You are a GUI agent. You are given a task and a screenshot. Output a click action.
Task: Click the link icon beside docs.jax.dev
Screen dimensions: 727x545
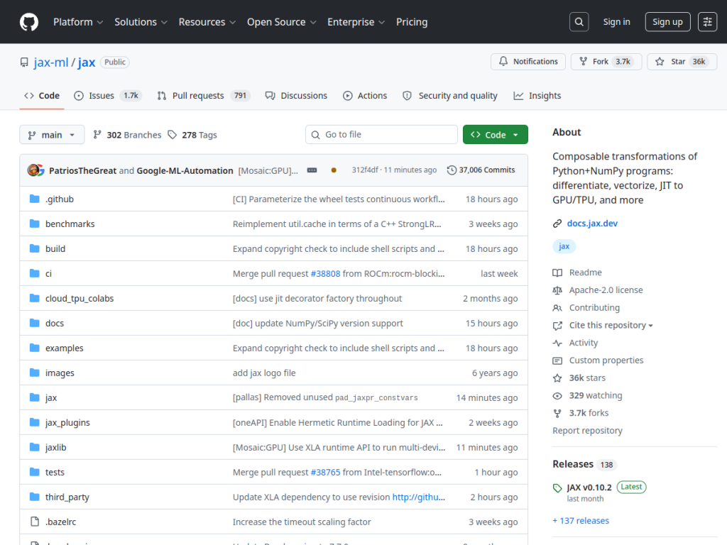557,224
